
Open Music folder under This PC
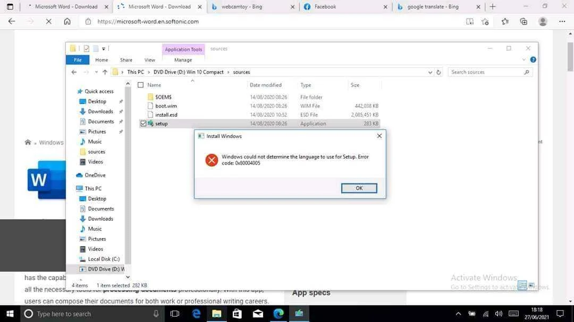(95, 229)
